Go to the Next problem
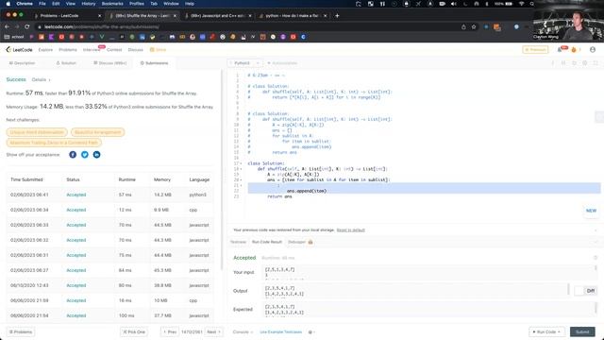The height and width of the screenshot is (340, 604). (214, 331)
